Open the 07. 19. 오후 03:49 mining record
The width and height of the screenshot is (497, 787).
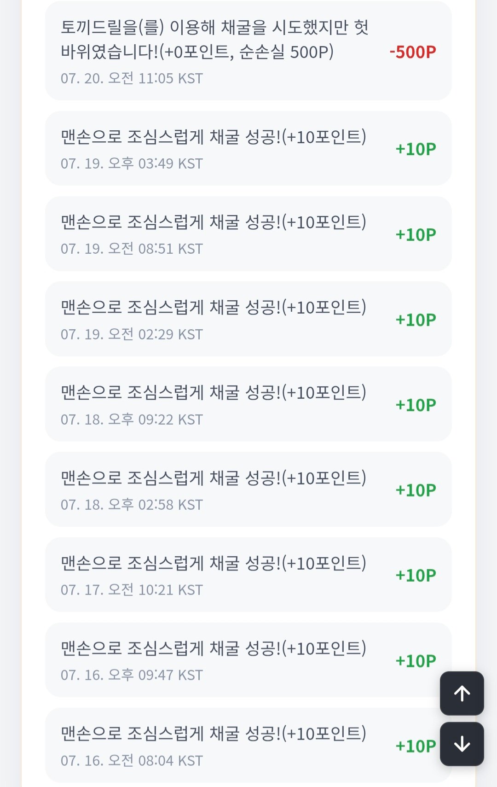pyautogui.click(x=248, y=148)
